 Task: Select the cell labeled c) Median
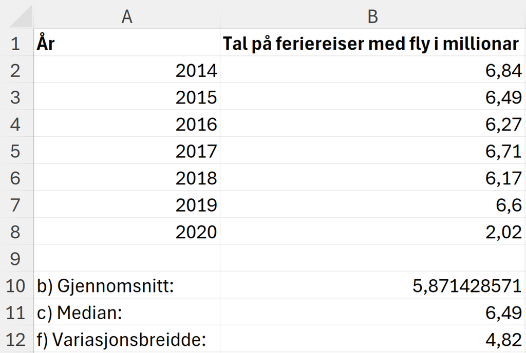(126, 313)
